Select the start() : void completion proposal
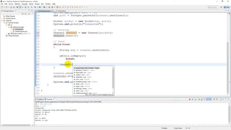The height and width of the screenshot is (130, 231). (82, 84)
